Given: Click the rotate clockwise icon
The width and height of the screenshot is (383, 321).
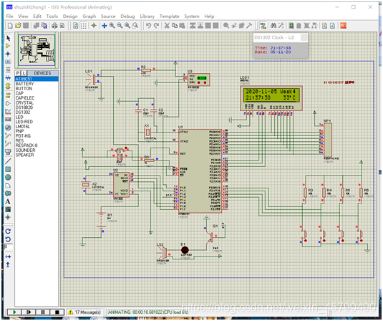Looking at the screenshot, I should coord(8,231).
